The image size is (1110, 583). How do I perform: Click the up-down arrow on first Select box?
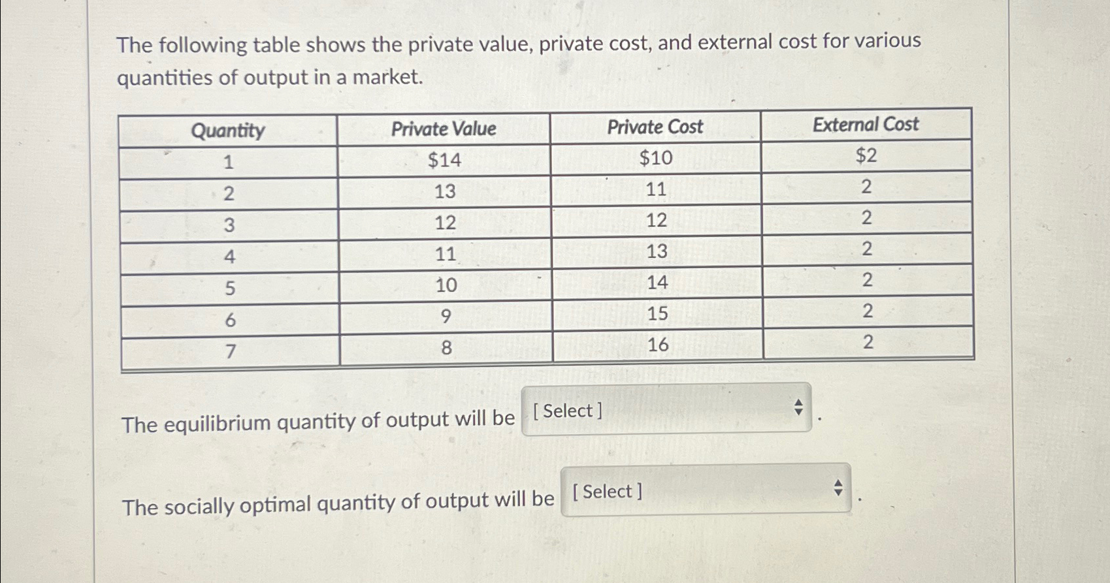(798, 409)
